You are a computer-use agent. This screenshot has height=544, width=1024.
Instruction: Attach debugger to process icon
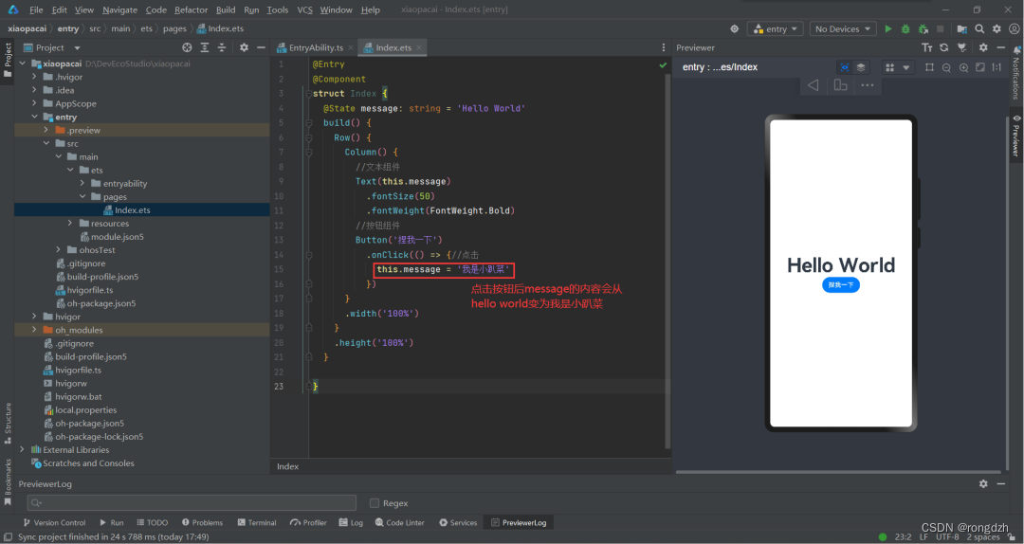coord(923,28)
